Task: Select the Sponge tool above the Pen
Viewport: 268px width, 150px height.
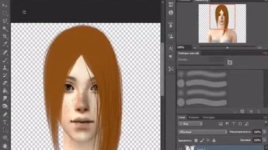Action: [x=5, y=106]
